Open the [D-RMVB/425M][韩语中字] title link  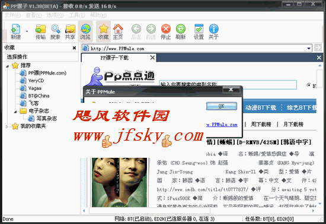pyautogui.click(x=259, y=142)
